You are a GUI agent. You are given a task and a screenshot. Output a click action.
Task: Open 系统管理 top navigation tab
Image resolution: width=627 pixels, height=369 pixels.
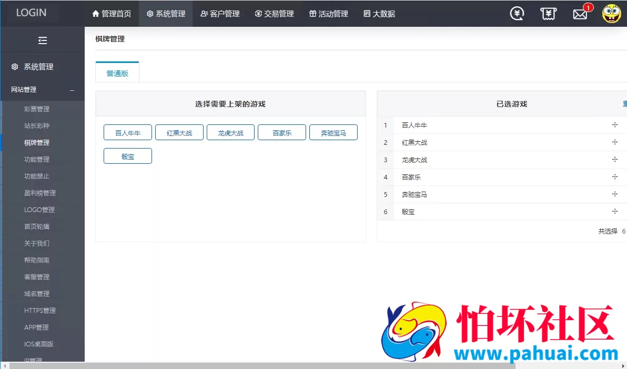(166, 14)
